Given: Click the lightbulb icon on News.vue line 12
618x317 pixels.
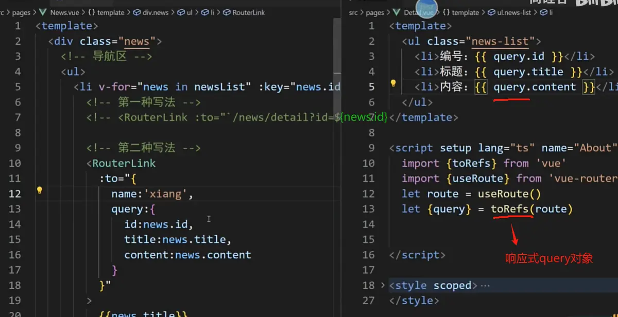Looking at the screenshot, I should [x=39, y=190].
